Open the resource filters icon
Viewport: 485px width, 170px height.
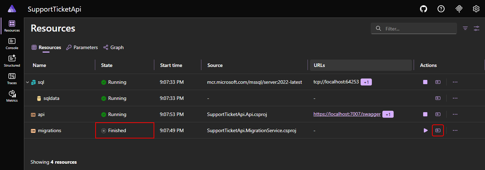pyautogui.click(x=465, y=28)
